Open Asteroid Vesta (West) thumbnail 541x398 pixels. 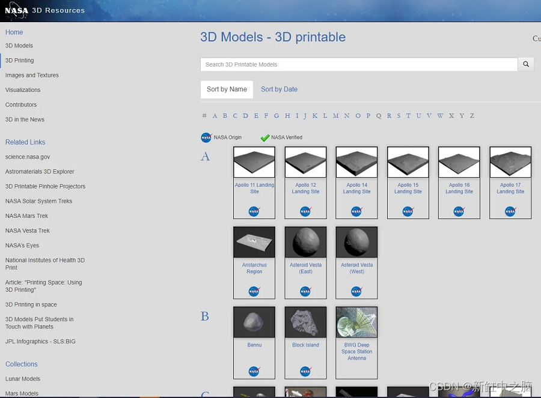pyautogui.click(x=356, y=243)
